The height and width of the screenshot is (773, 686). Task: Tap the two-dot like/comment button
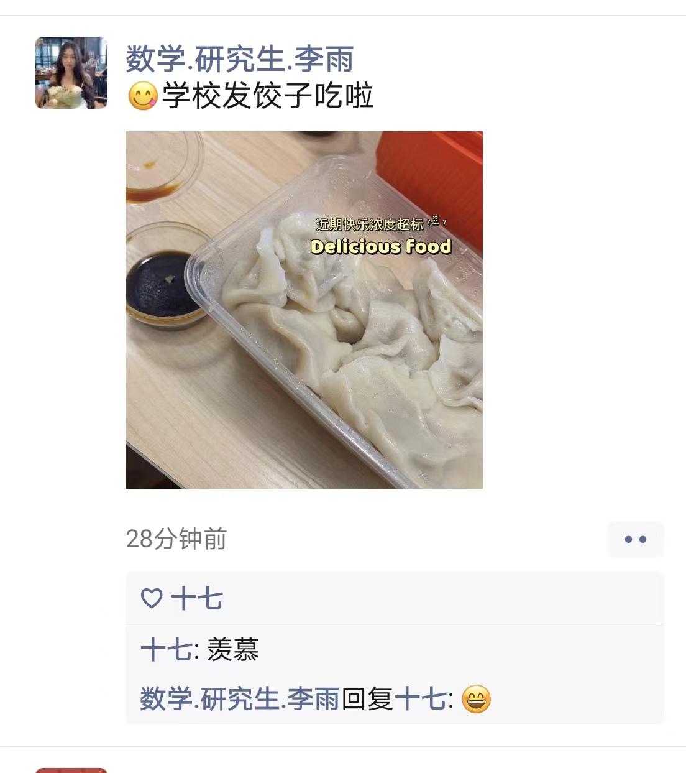[635, 539]
